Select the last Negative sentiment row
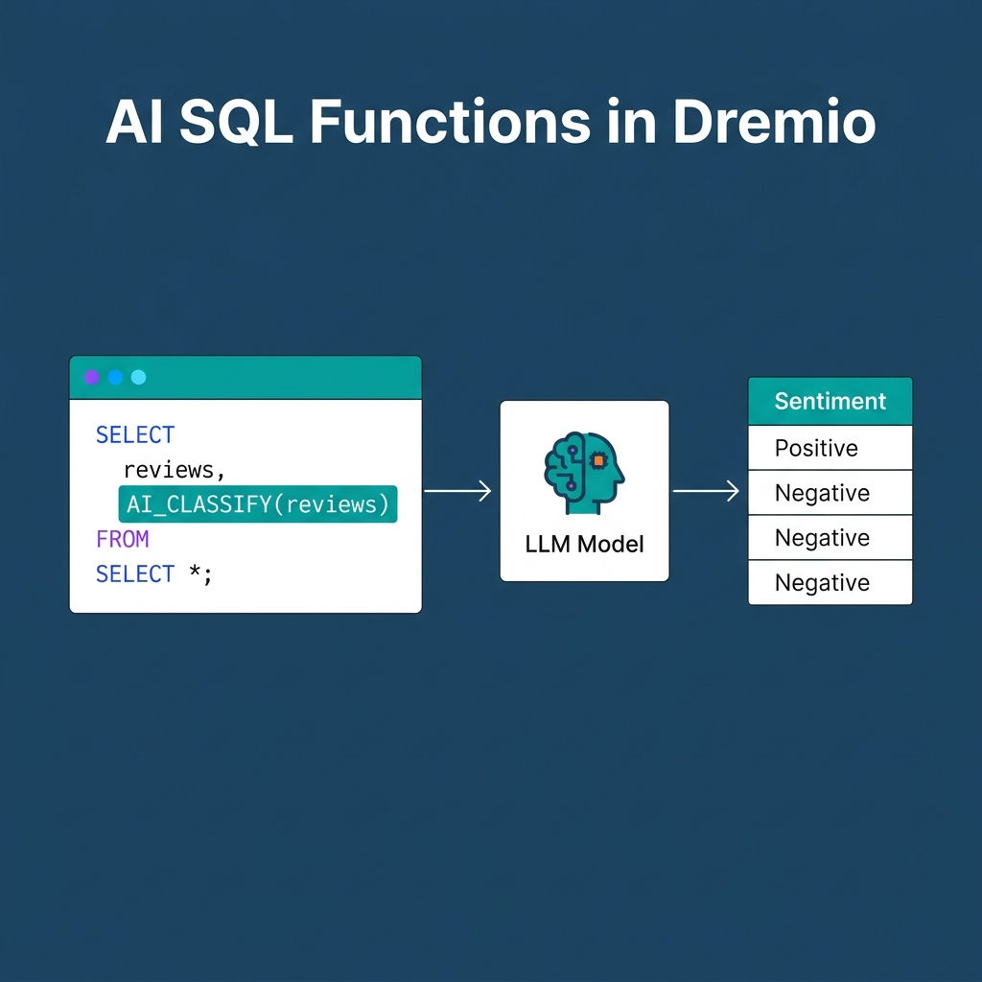Viewport: 982px width, 982px height. point(830,582)
